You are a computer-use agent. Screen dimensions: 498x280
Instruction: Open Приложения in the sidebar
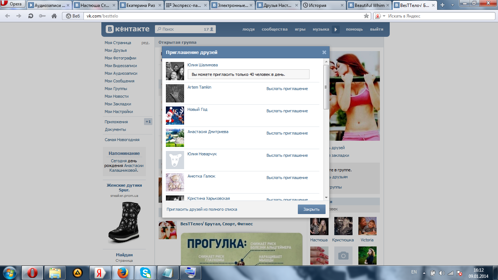[116, 122]
